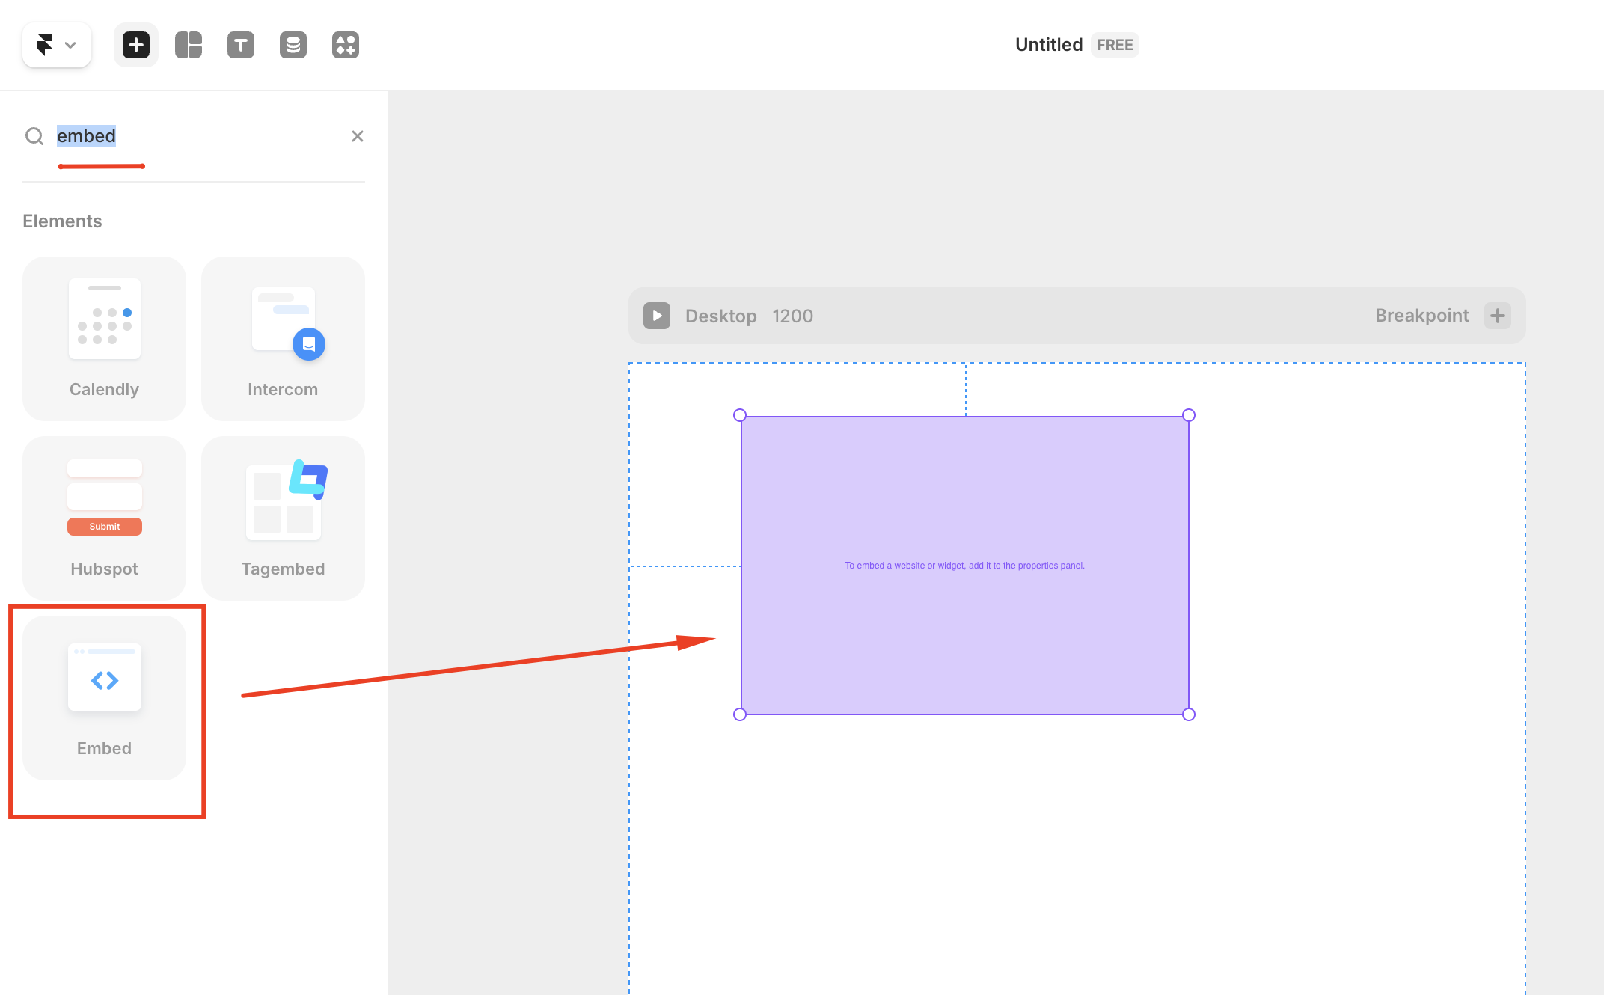Open the Actions plugins icon

tap(346, 45)
